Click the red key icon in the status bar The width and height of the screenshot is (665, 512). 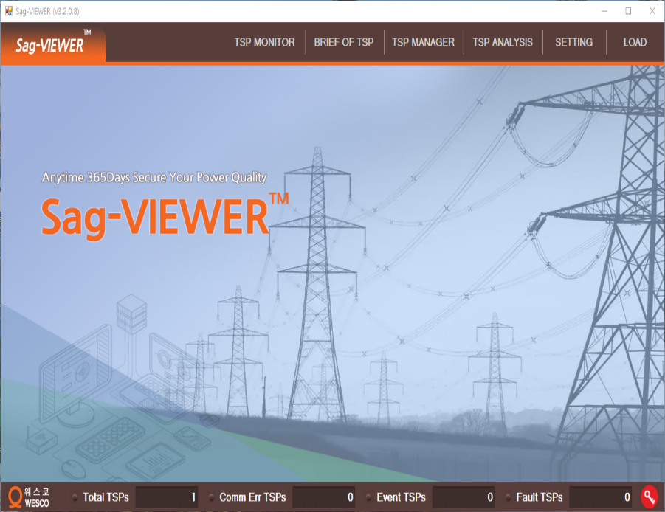650,497
